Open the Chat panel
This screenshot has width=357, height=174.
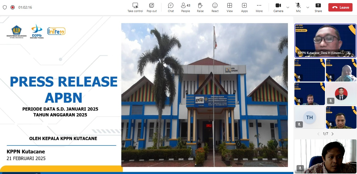point(171,7)
